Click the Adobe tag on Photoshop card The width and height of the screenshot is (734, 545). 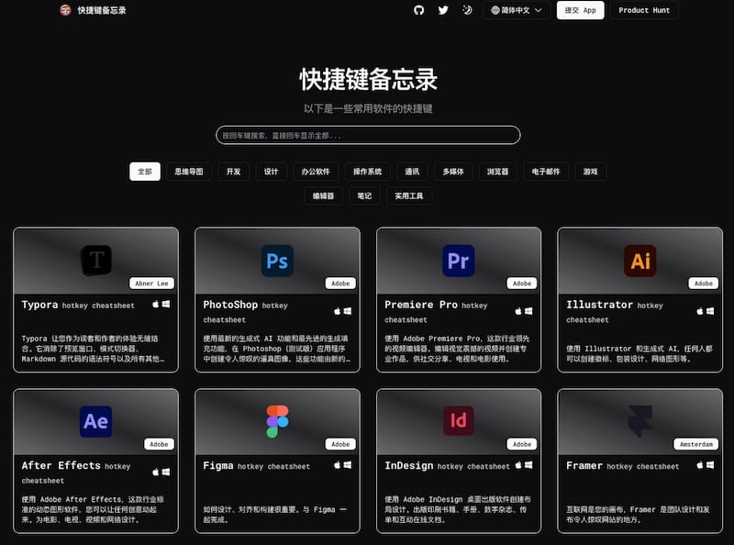(x=340, y=284)
